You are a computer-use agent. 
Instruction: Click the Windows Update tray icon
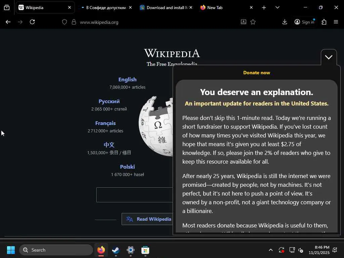pos(282,250)
